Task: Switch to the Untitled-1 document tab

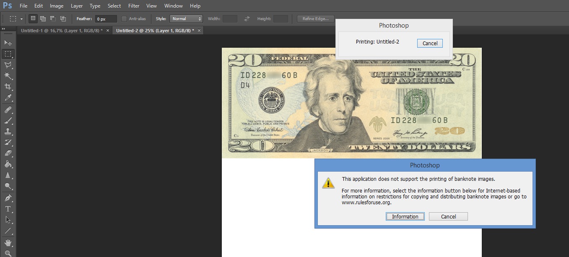Action: 62,31
